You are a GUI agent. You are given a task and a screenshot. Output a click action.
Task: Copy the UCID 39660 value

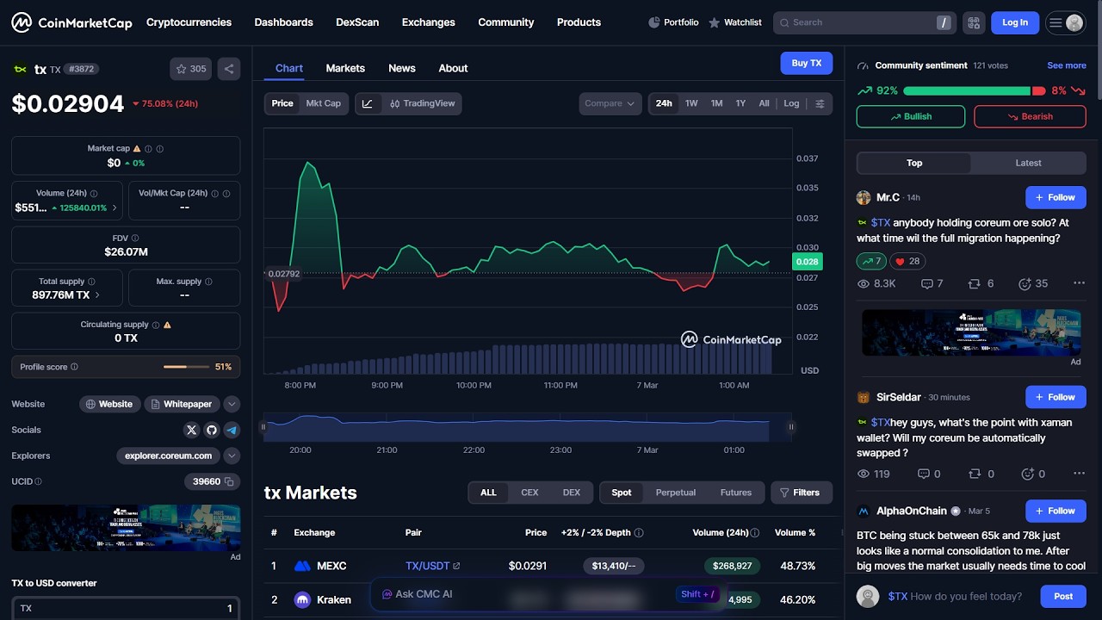(x=229, y=481)
